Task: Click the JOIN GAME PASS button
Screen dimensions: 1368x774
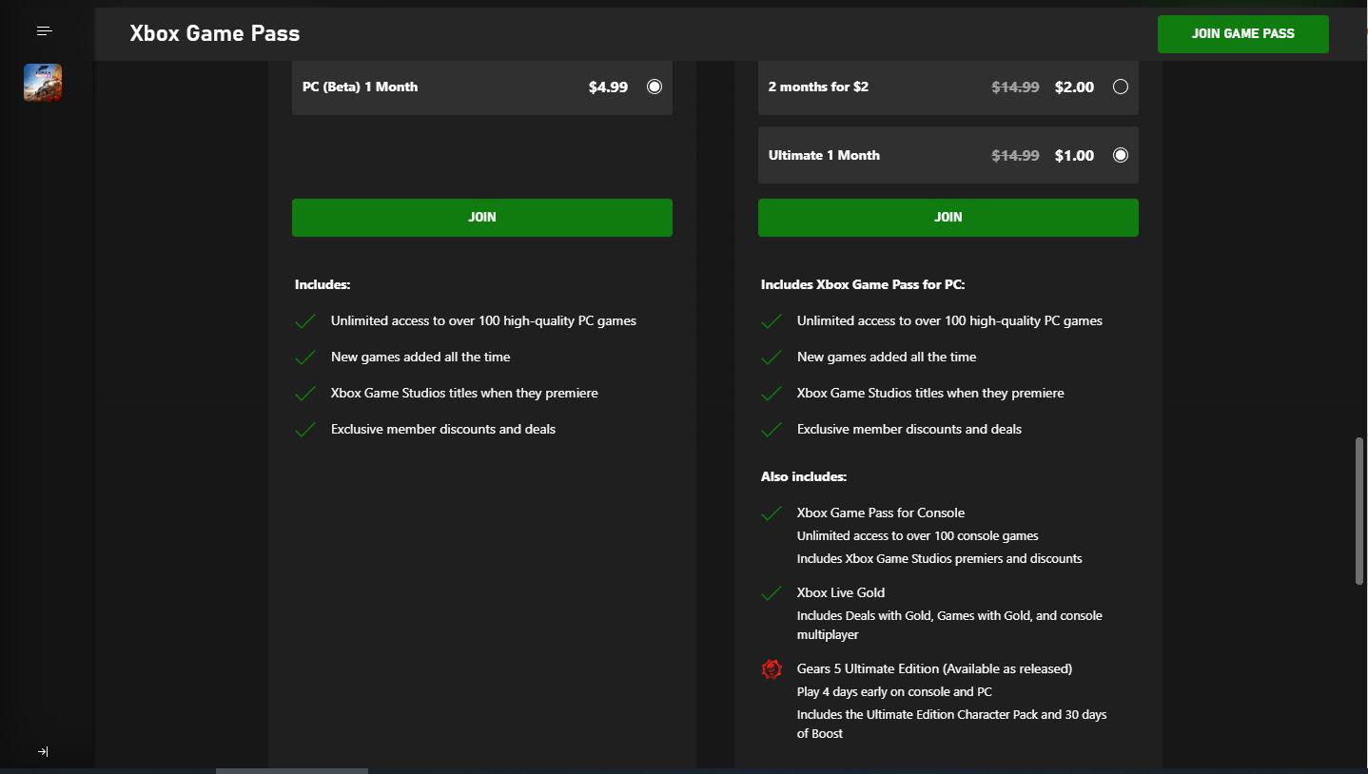Action: click(x=1242, y=34)
